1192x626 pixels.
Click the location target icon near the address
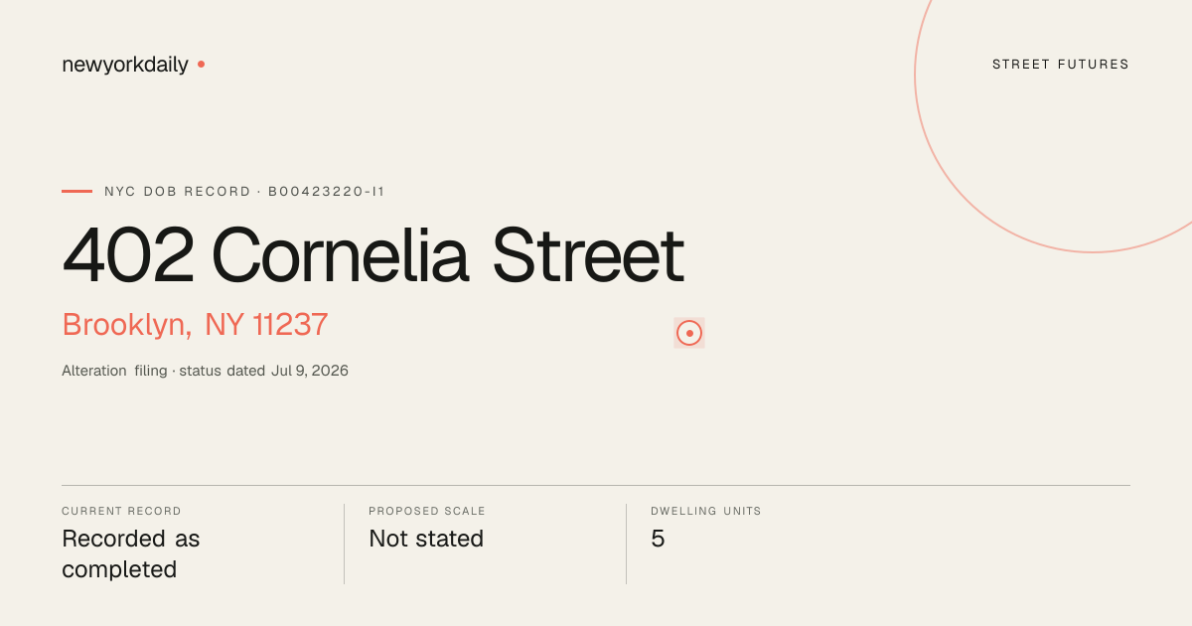point(689,333)
